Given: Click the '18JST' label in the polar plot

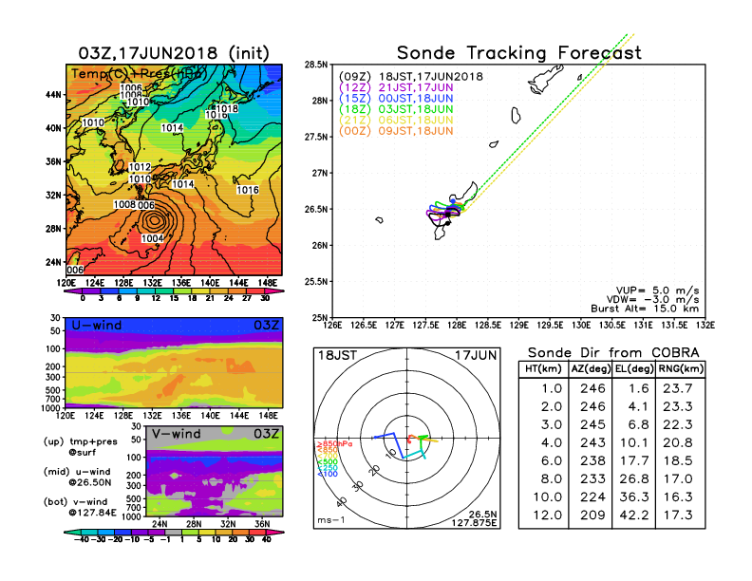Looking at the screenshot, I should click(x=338, y=356).
